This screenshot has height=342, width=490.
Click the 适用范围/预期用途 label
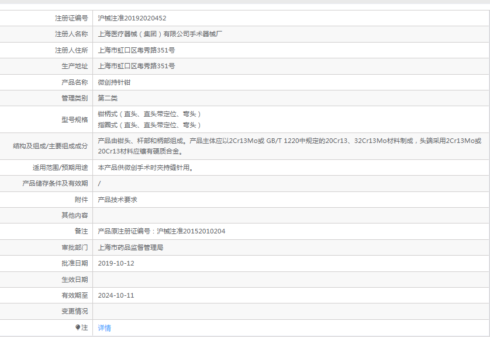(x=60, y=168)
